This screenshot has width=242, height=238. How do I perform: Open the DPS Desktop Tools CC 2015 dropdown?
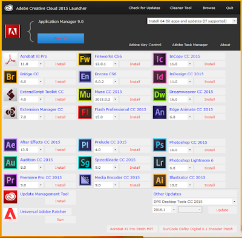coord(195,202)
